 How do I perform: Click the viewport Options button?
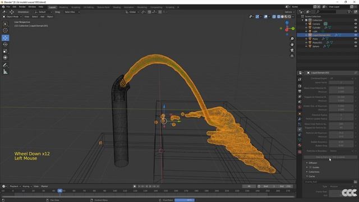pyautogui.click(x=289, y=12)
